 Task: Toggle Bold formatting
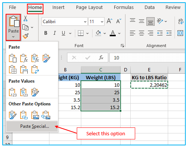click(46, 33)
